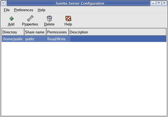
Task: Sort by the Share name column header
Action: (x=35, y=32)
